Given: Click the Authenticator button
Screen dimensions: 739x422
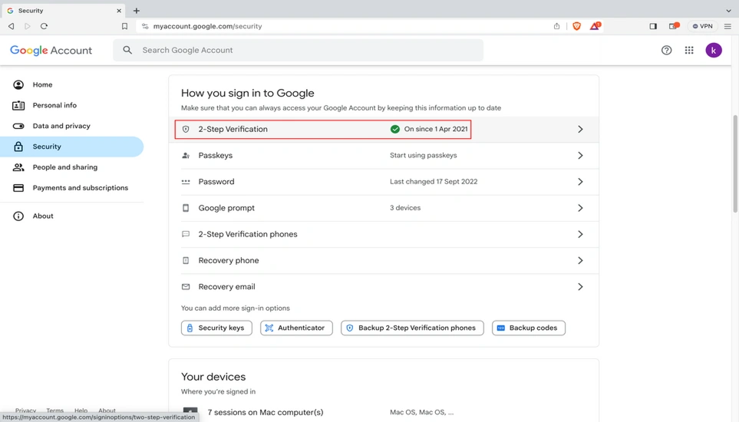Looking at the screenshot, I should pos(296,328).
